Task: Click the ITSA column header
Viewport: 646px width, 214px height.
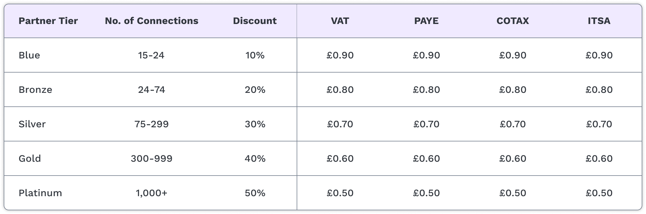Action: pyautogui.click(x=599, y=21)
